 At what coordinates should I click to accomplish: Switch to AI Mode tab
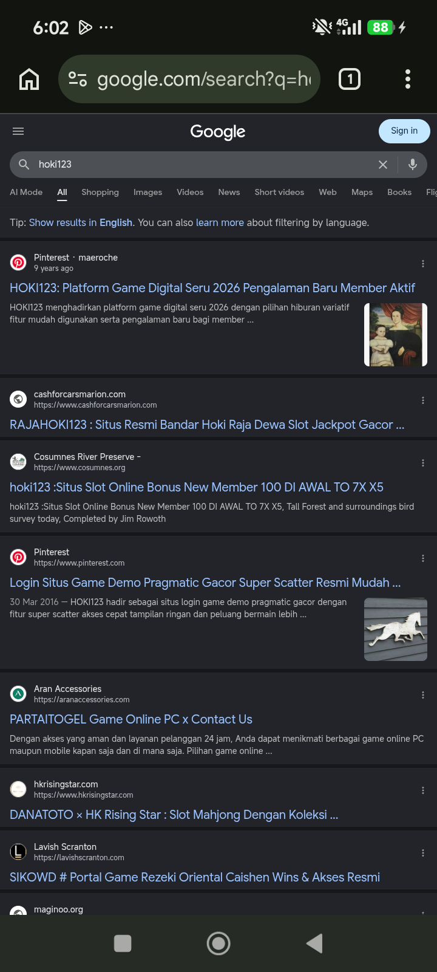pos(26,192)
